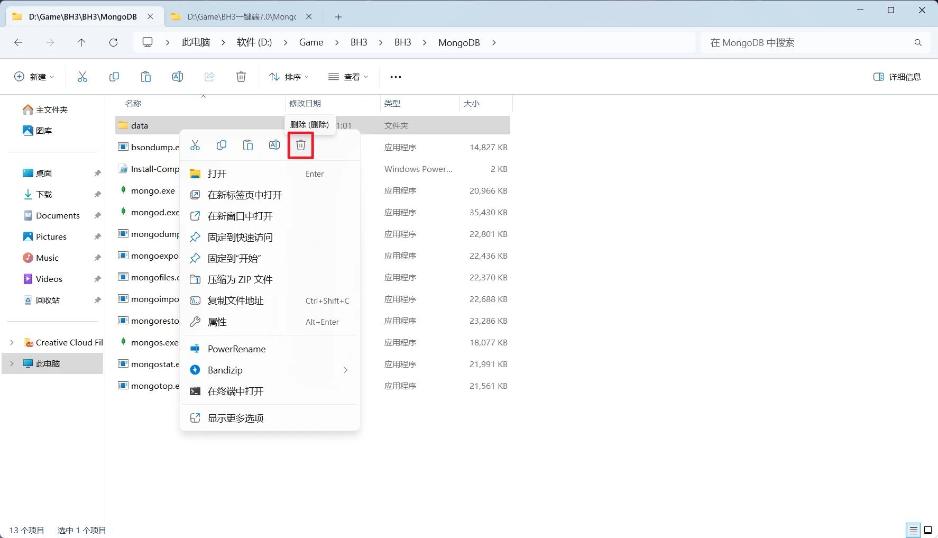
Task: Switch to details view in the status bar
Action: [913, 530]
